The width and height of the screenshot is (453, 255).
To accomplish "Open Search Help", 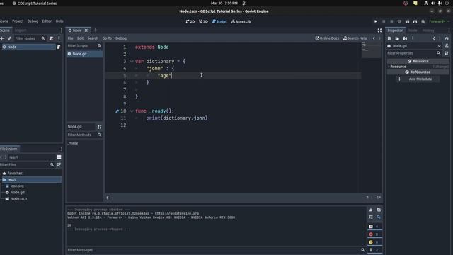I will tap(355, 38).
